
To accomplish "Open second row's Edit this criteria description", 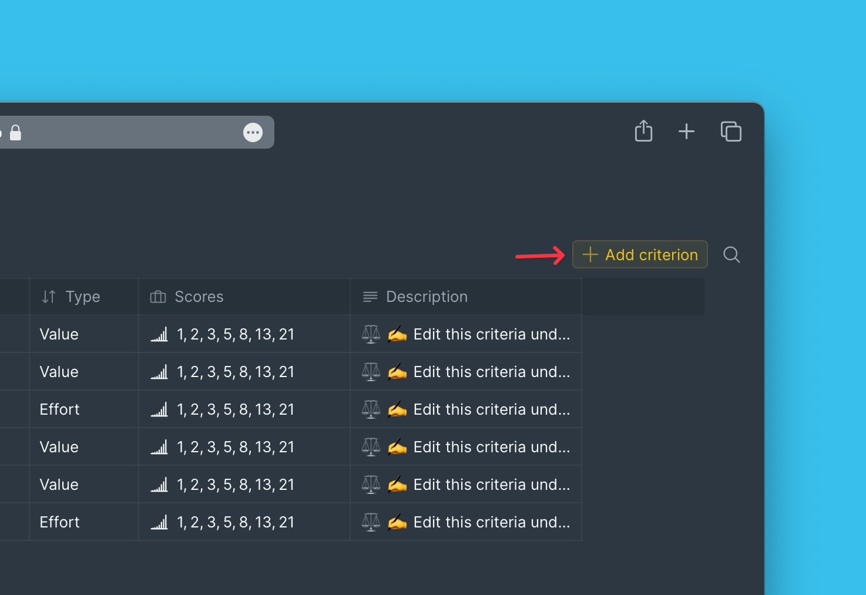I will point(466,372).
